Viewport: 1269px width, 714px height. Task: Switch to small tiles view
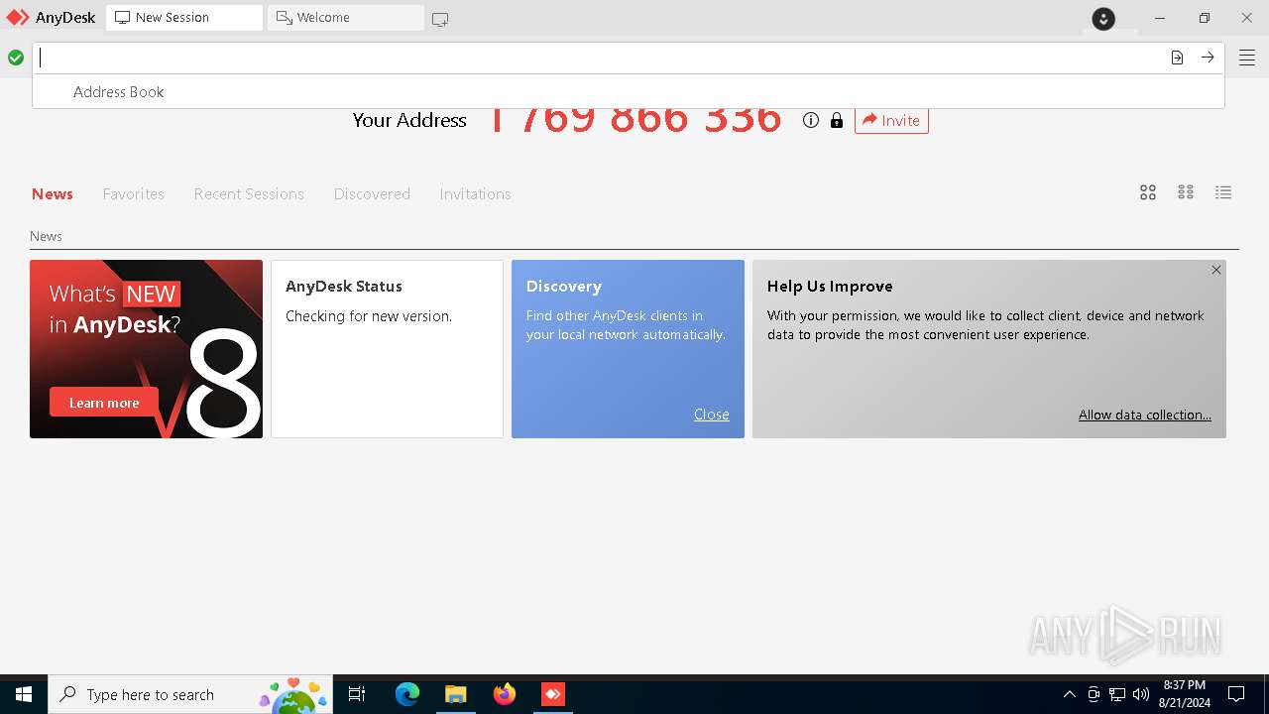(1186, 192)
